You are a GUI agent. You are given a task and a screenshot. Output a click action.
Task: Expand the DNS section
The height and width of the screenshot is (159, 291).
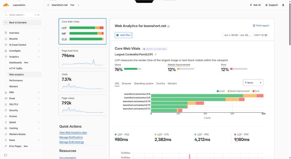39,92
